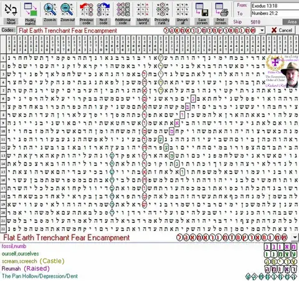The height and width of the screenshot is (281, 299).
Task: Open the Additional code icon
Action: [123, 9]
